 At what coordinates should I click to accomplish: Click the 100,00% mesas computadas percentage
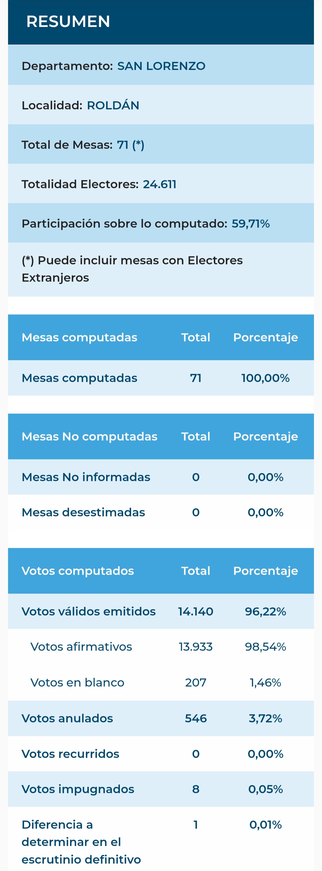pyautogui.click(x=265, y=378)
